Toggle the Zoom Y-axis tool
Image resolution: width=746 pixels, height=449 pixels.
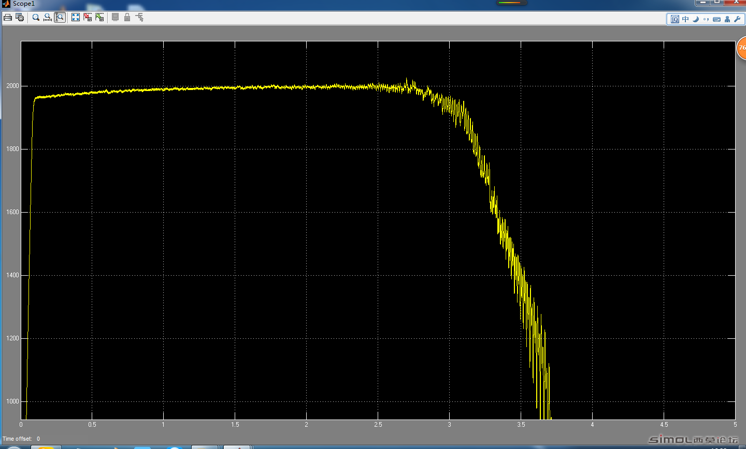tap(60, 18)
